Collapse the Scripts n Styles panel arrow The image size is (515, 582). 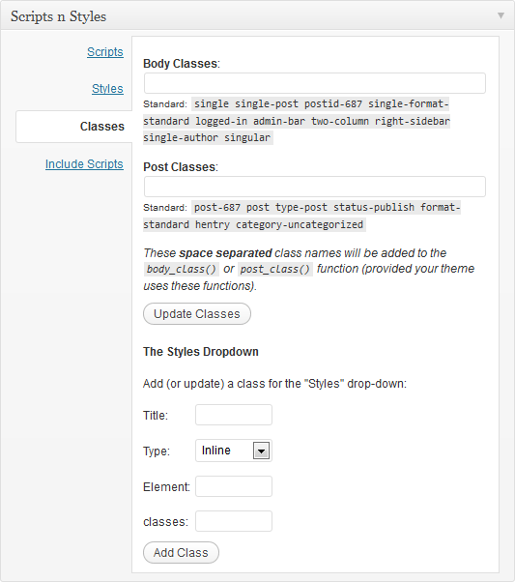(x=501, y=15)
